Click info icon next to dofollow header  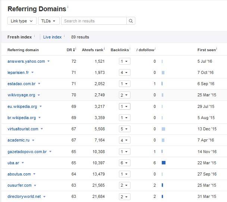[155, 49]
